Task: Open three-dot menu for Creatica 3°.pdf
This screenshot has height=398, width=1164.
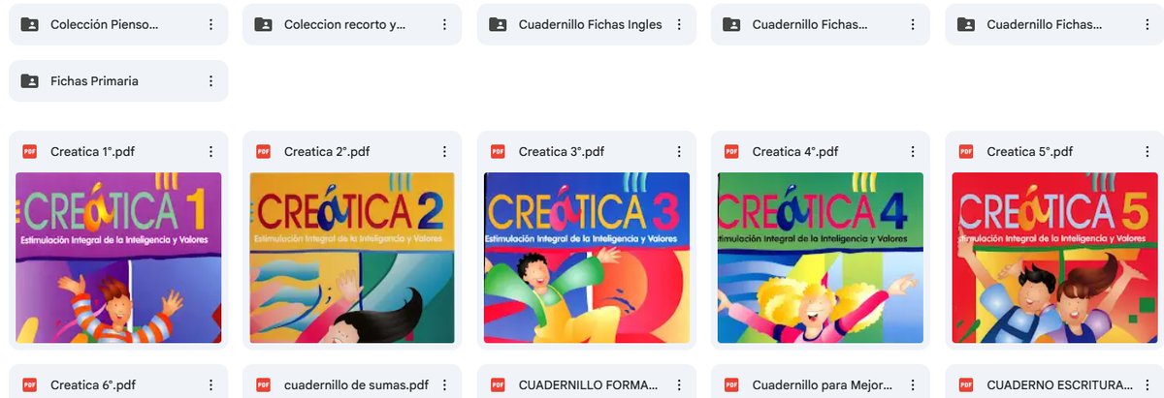Action: (679, 151)
